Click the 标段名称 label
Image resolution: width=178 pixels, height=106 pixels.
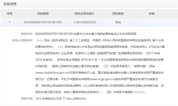click(x=27, y=34)
